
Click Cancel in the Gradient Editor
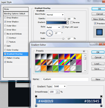(x=98, y=57)
